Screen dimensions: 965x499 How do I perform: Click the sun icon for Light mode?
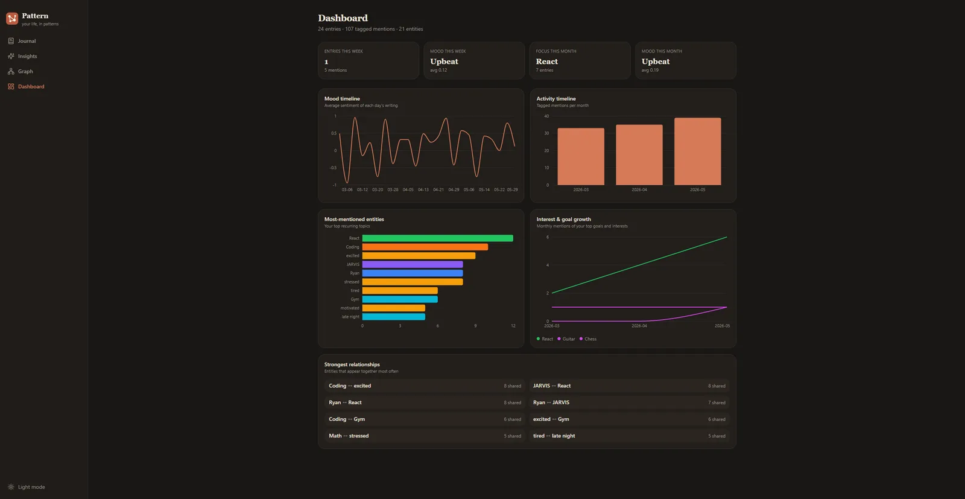click(x=11, y=487)
